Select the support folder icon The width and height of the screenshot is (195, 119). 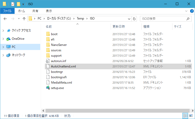point(48,55)
